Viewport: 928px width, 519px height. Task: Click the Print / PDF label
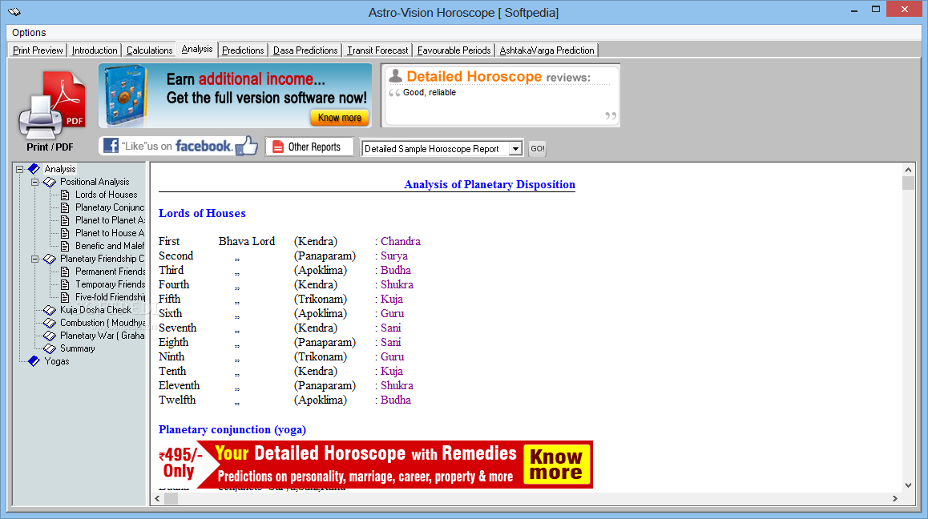(x=50, y=147)
